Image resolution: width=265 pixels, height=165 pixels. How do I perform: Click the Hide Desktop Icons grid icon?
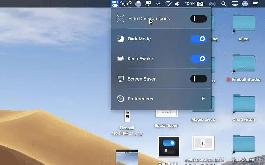(x=120, y=18)
